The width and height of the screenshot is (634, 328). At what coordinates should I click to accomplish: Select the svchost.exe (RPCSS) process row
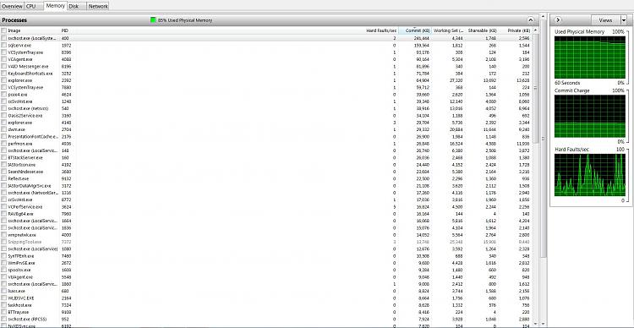pyautogui.click(x=266, y=319)
